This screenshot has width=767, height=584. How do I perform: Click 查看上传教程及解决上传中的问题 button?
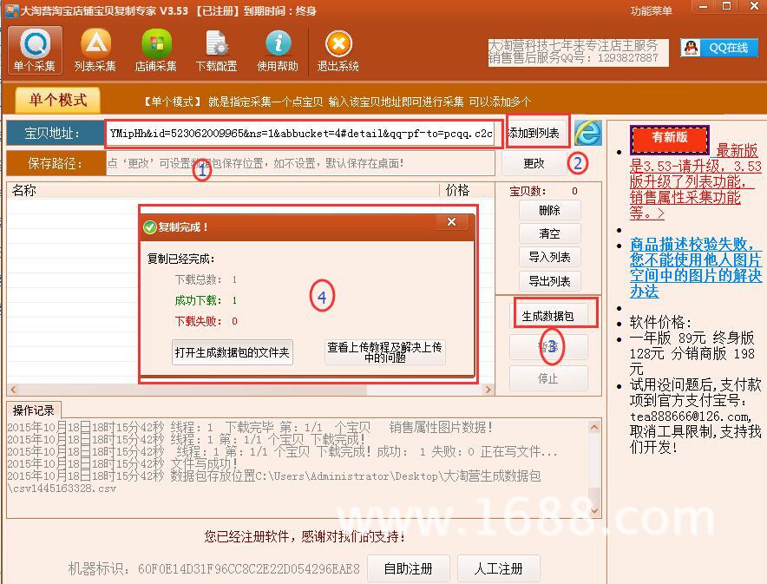385,352
